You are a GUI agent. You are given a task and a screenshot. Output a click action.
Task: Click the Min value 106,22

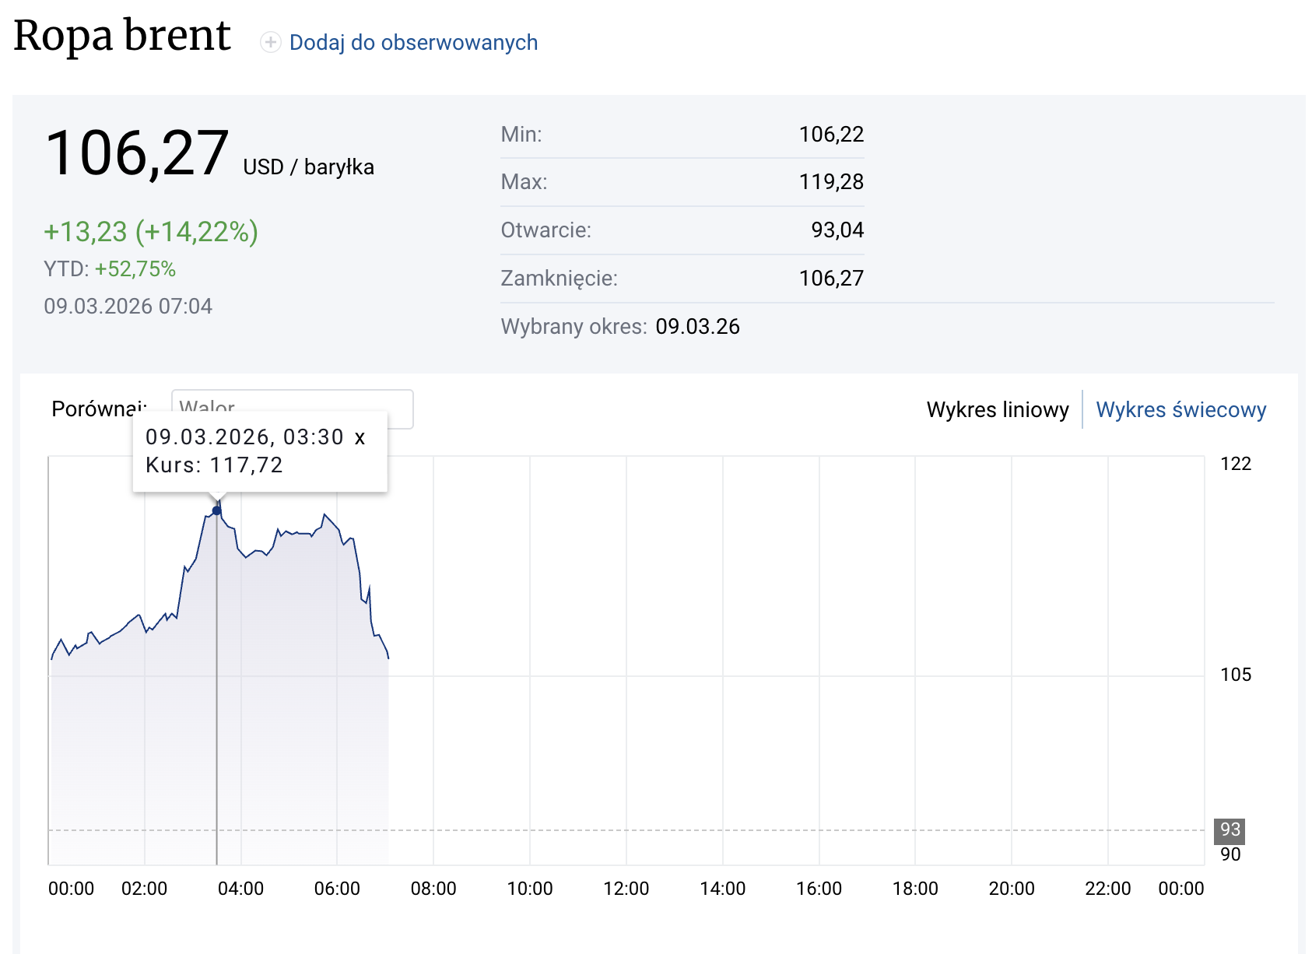831,135
